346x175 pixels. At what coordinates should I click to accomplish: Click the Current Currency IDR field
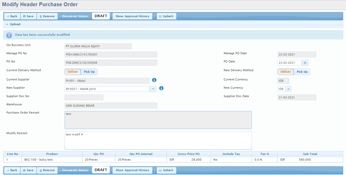283,81
